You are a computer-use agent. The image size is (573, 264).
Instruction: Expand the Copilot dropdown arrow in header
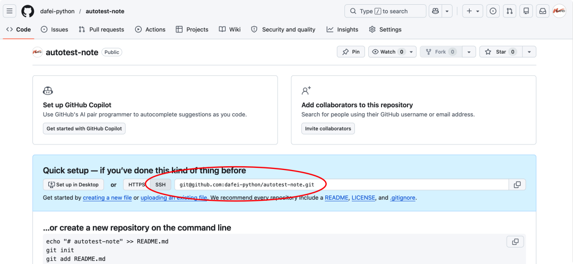447,11
